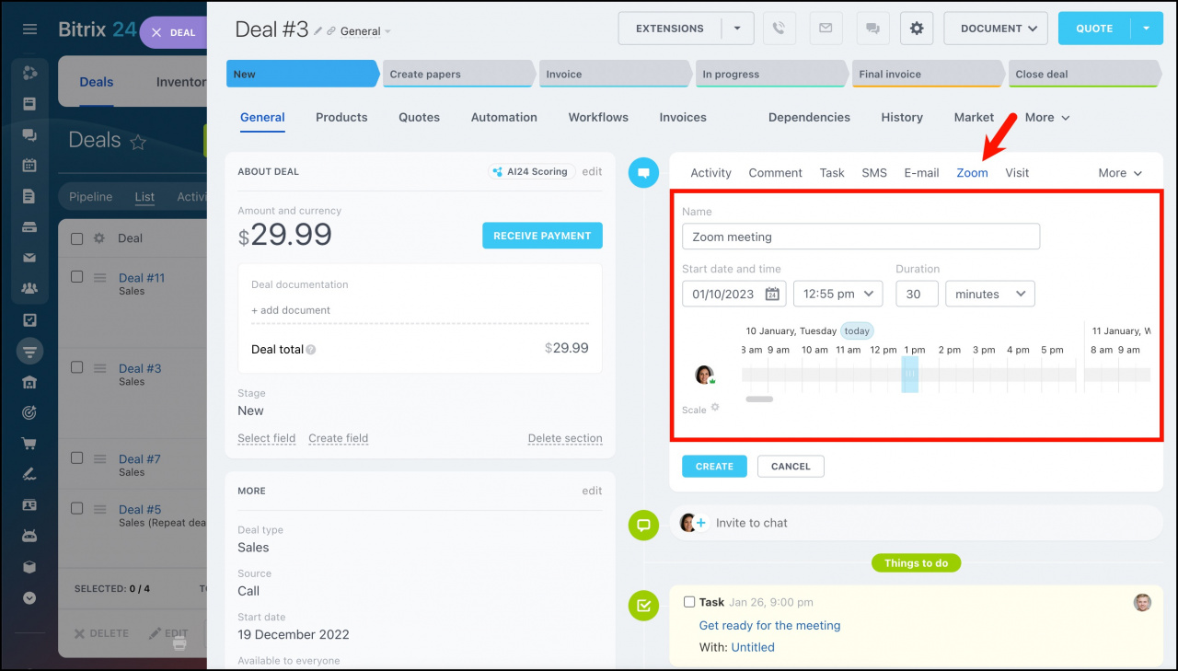Select the Zoom tab in timeline
1178x671 pixels.
tap(972, 173)
